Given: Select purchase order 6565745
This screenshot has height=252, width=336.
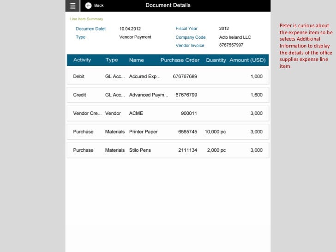Looking at the screenshot, I should point(187,132).
